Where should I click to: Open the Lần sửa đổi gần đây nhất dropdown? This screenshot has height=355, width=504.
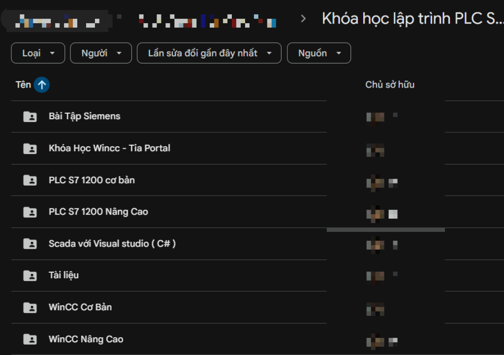tap(209, 53)
